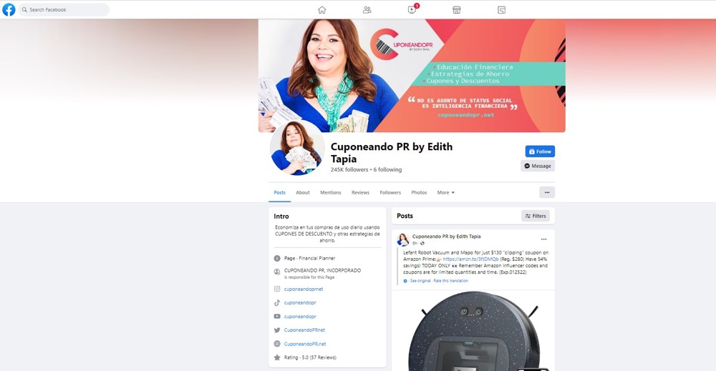Open the amzn.to link in the post

coord(471,259)
